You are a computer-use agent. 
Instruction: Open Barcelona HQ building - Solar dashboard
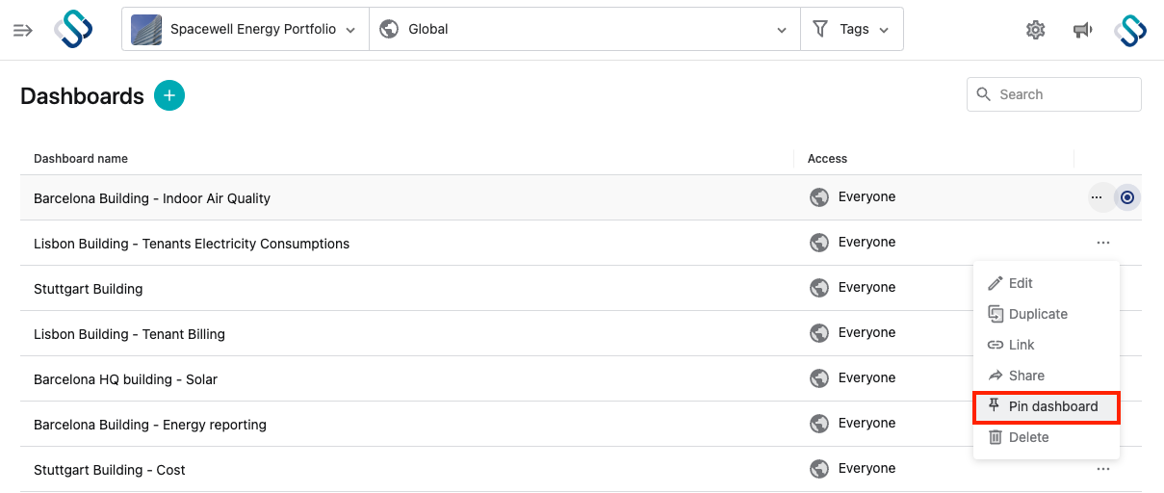[x=125, y=379]
